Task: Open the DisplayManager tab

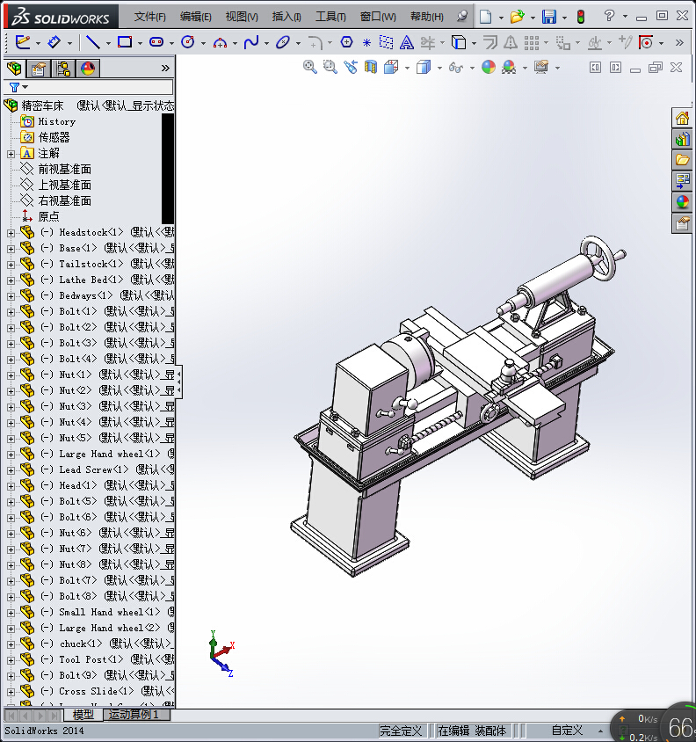Action: (88, 69)
